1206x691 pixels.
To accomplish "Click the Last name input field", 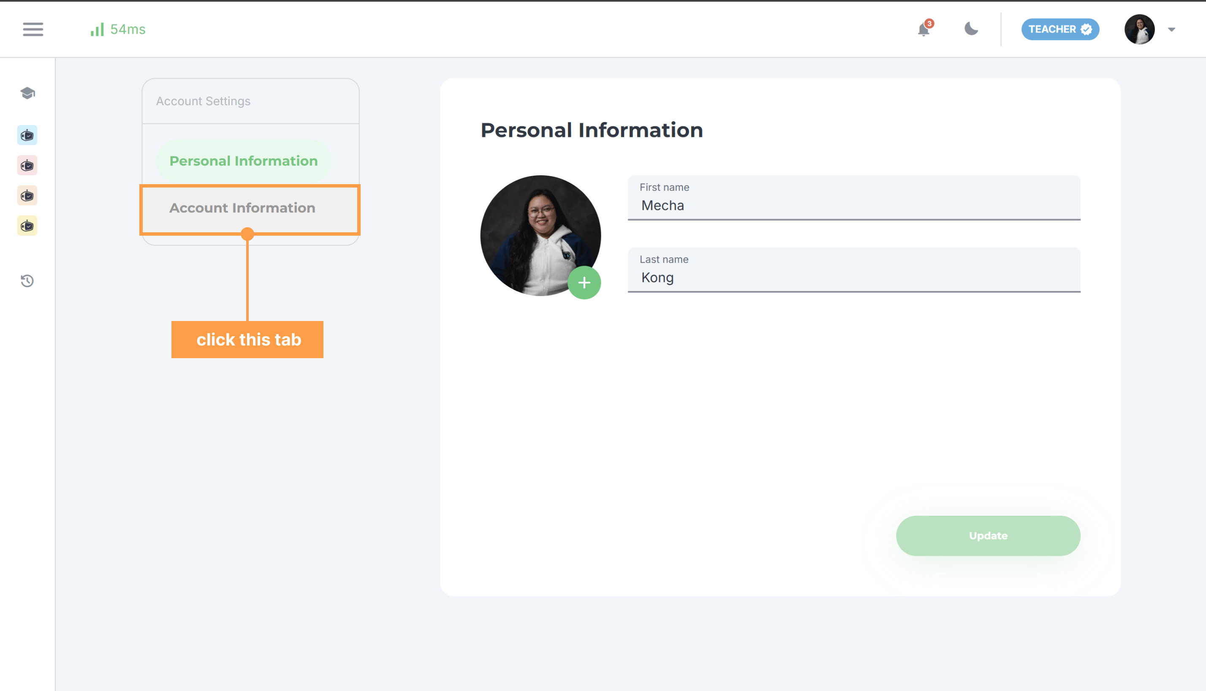I will [x=853, y=277].
